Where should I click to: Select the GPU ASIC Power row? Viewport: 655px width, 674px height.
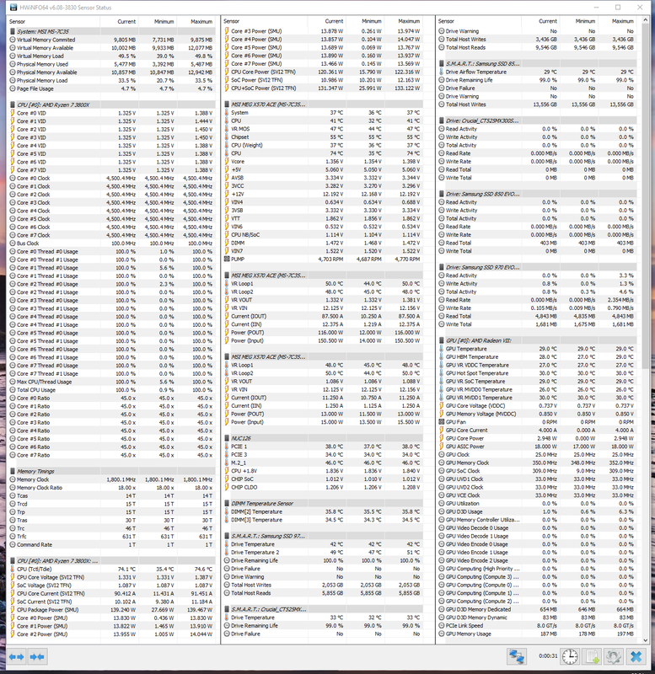point(537,447)
